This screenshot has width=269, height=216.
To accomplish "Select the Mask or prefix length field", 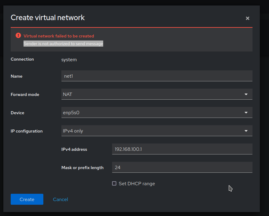I will [182, 167].
